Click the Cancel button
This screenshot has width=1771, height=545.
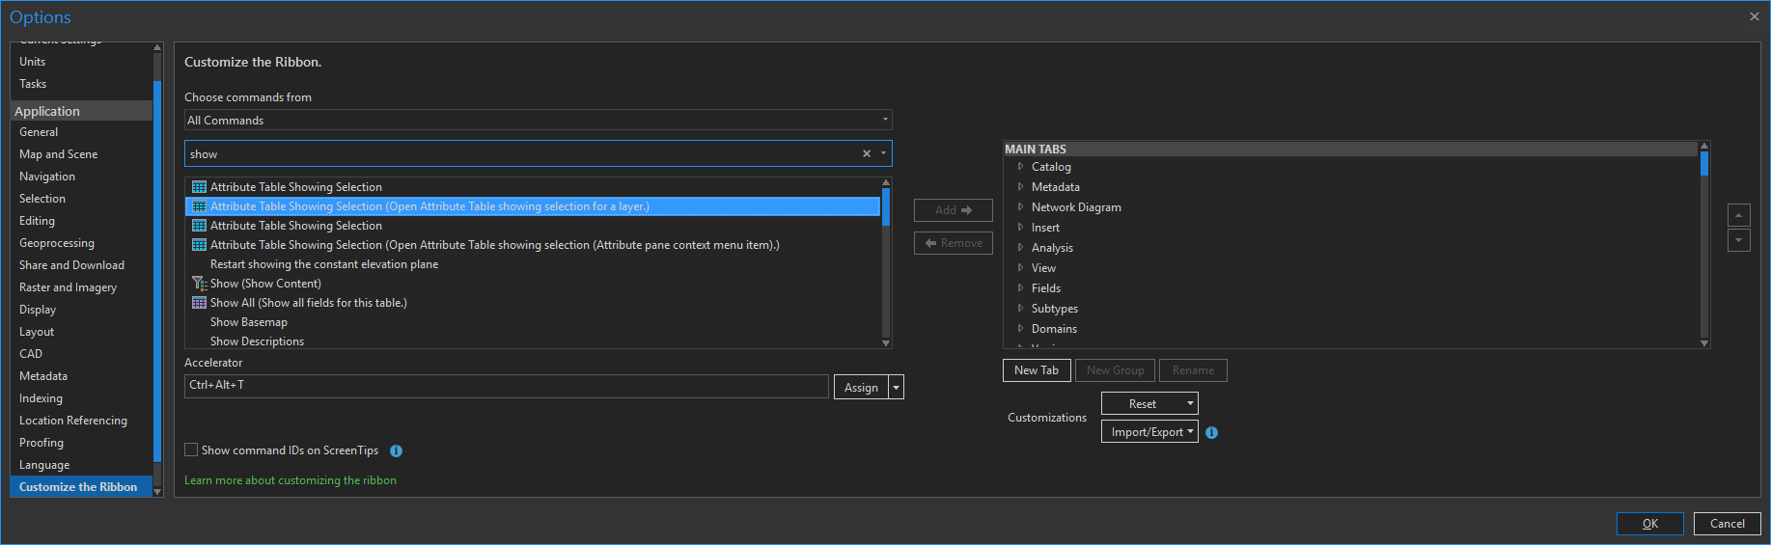click(x=1727, y=524)
